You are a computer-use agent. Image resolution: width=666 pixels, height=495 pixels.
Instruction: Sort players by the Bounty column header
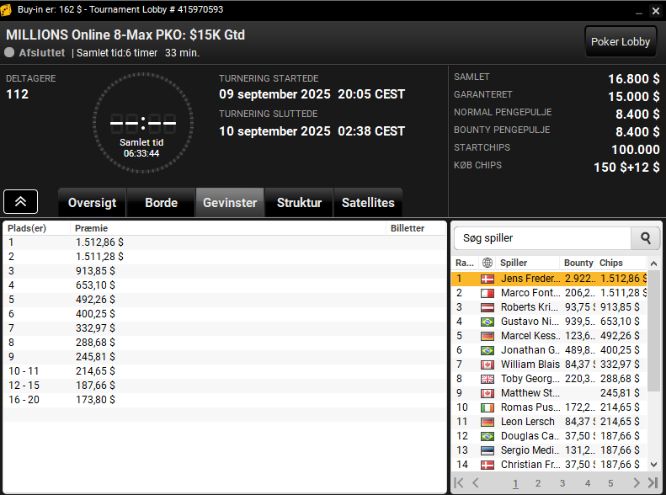(x=578, y=263)
